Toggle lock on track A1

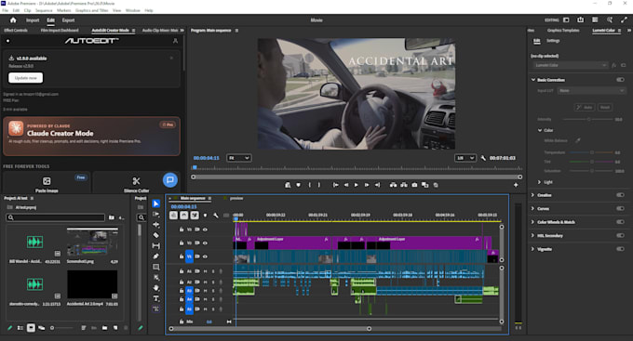click(x=182, y=271)
